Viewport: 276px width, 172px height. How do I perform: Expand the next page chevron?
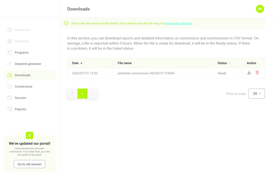93,94
